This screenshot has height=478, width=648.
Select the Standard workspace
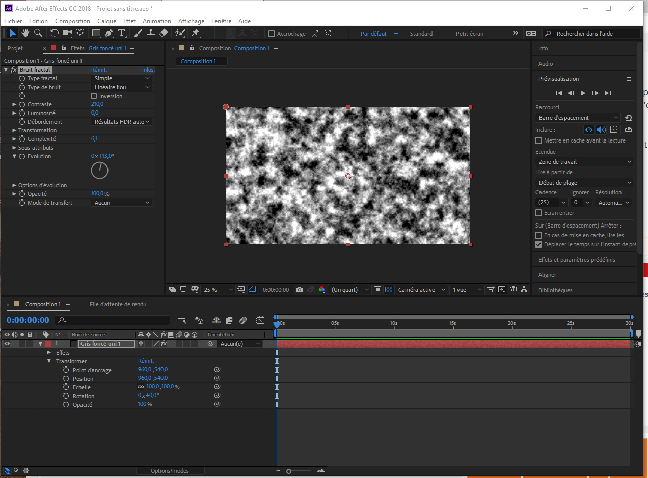tap(421, 34)
